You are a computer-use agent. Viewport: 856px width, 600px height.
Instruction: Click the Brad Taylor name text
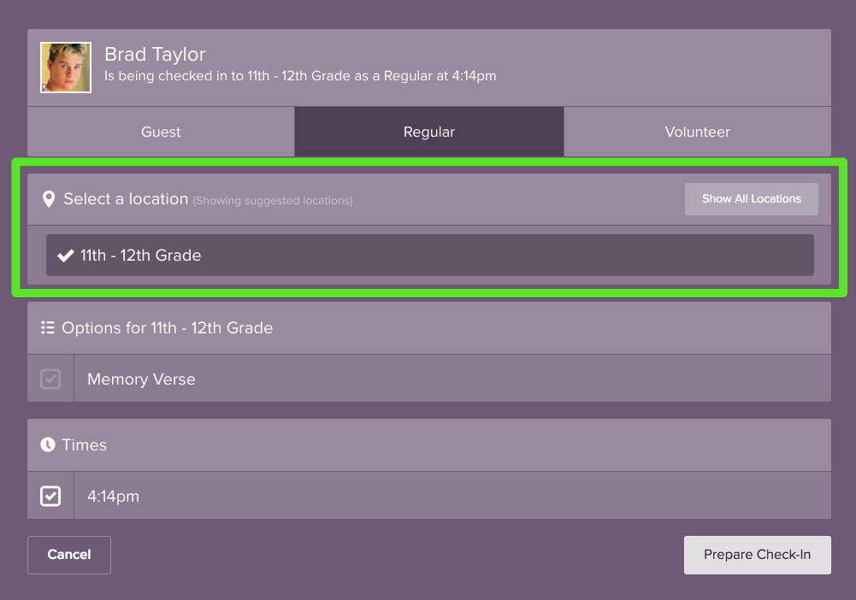tap(155, 55)
